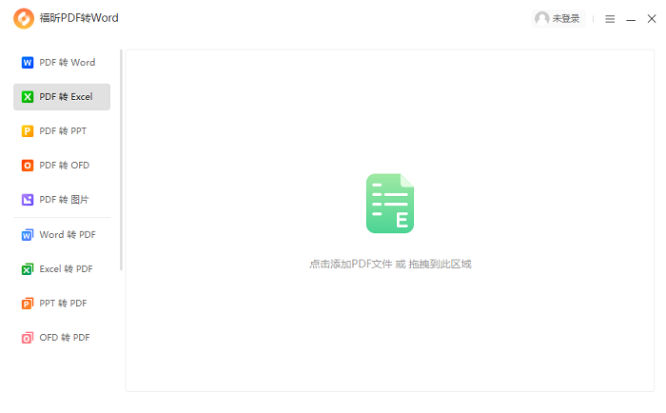
Task: Click the sidebar vertical scrollbar
Action: [121, 160]
